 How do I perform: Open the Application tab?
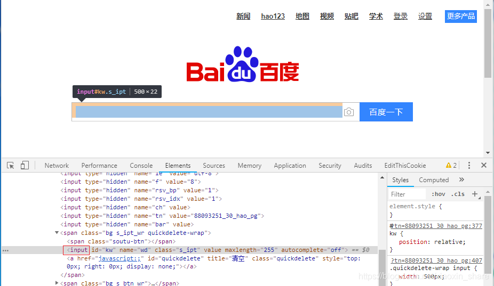290,166
